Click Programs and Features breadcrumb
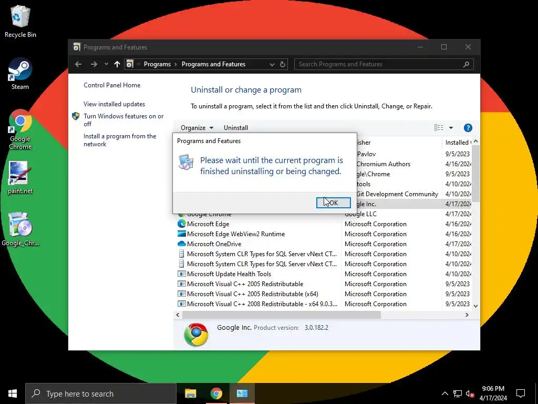The width and height of the screenshot is (538, 404). 213,64
